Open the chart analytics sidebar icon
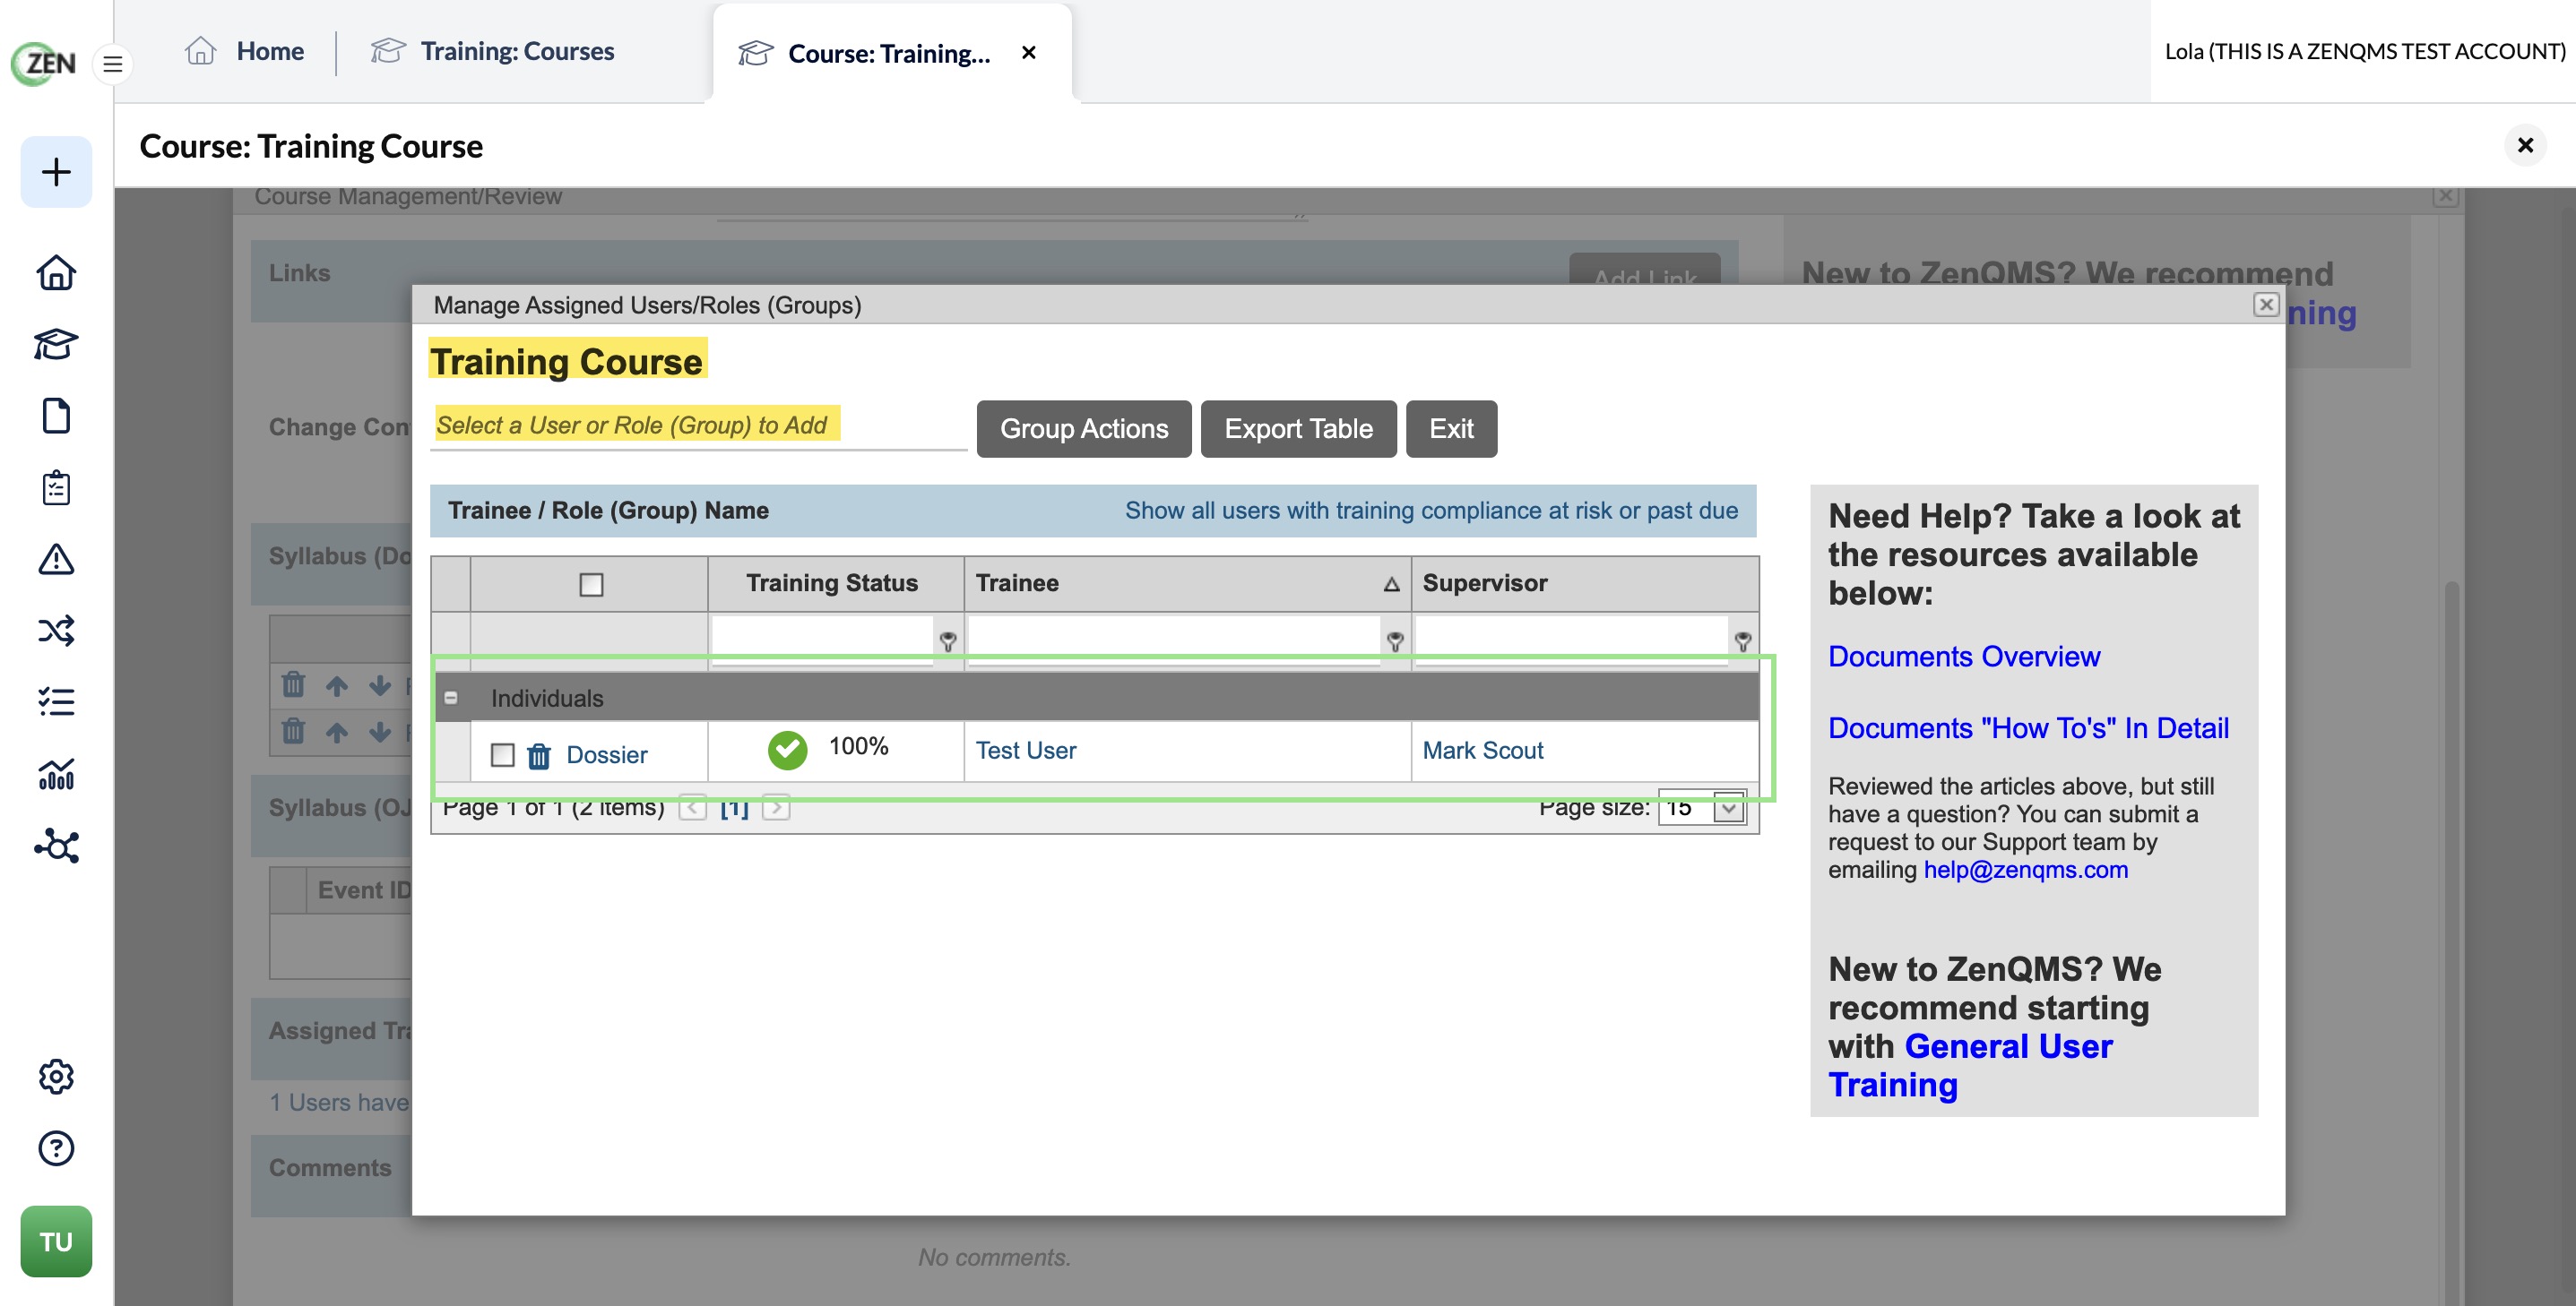 [56, 773]
